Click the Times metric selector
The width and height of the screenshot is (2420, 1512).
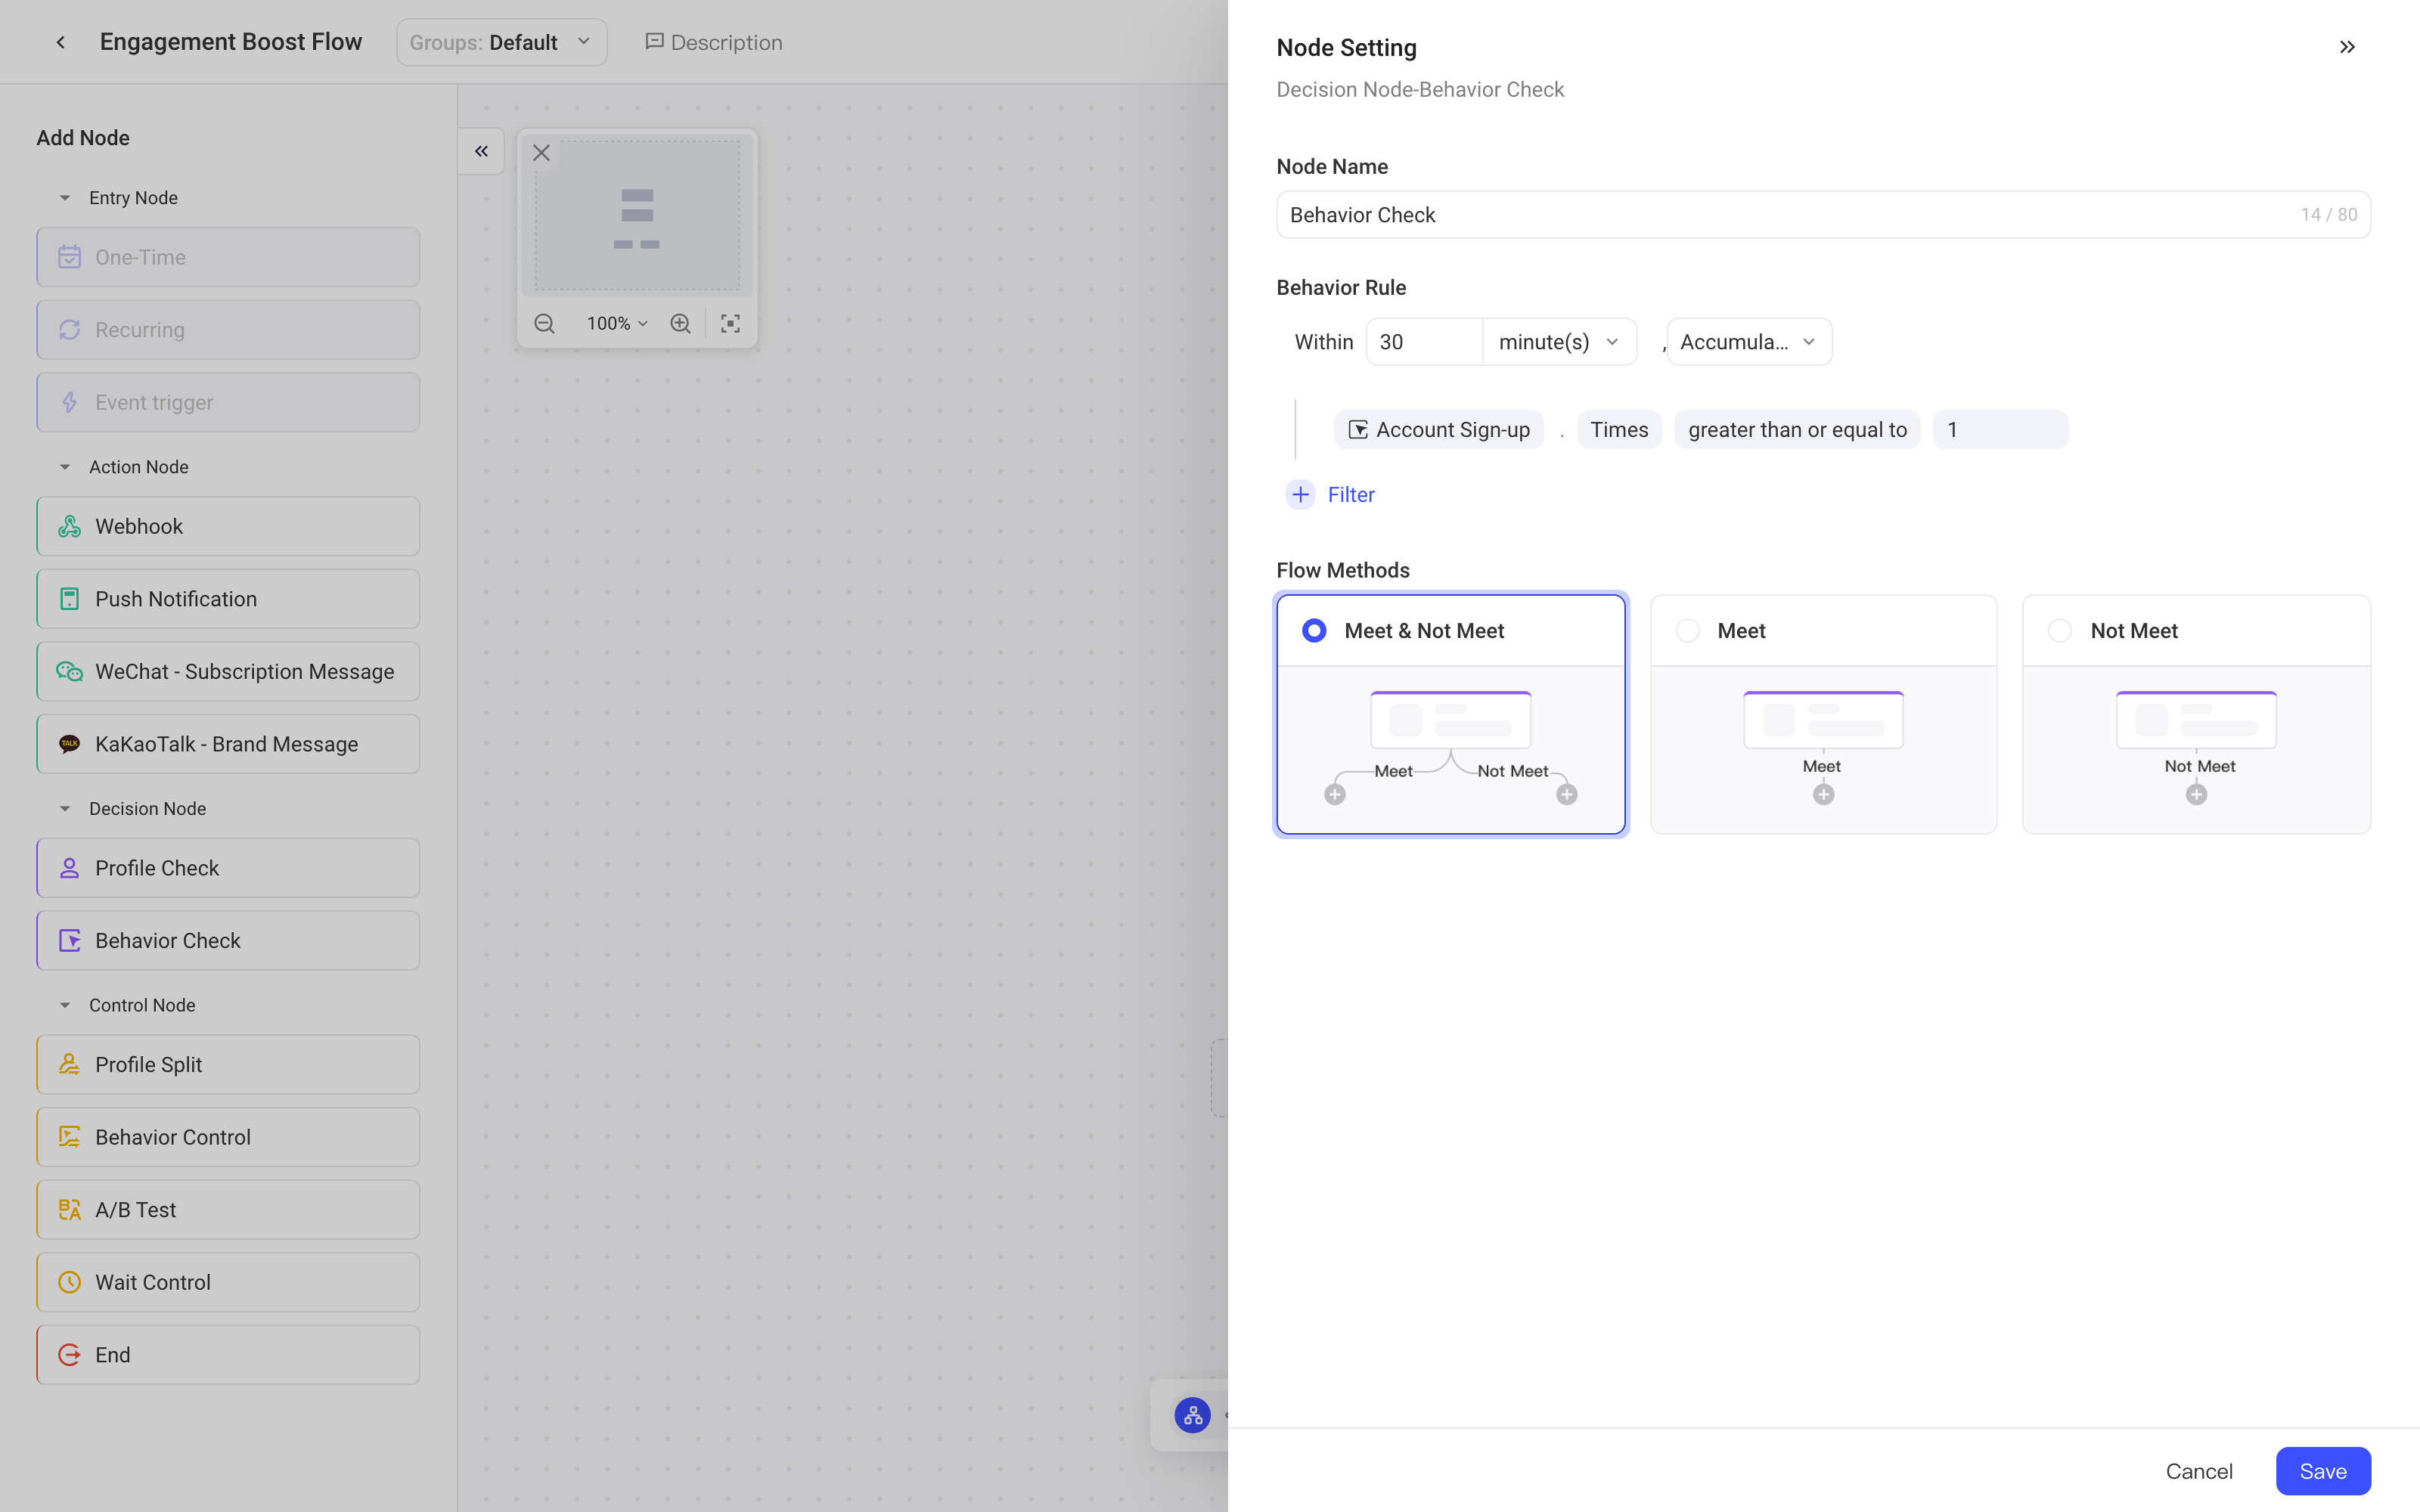1619,429
